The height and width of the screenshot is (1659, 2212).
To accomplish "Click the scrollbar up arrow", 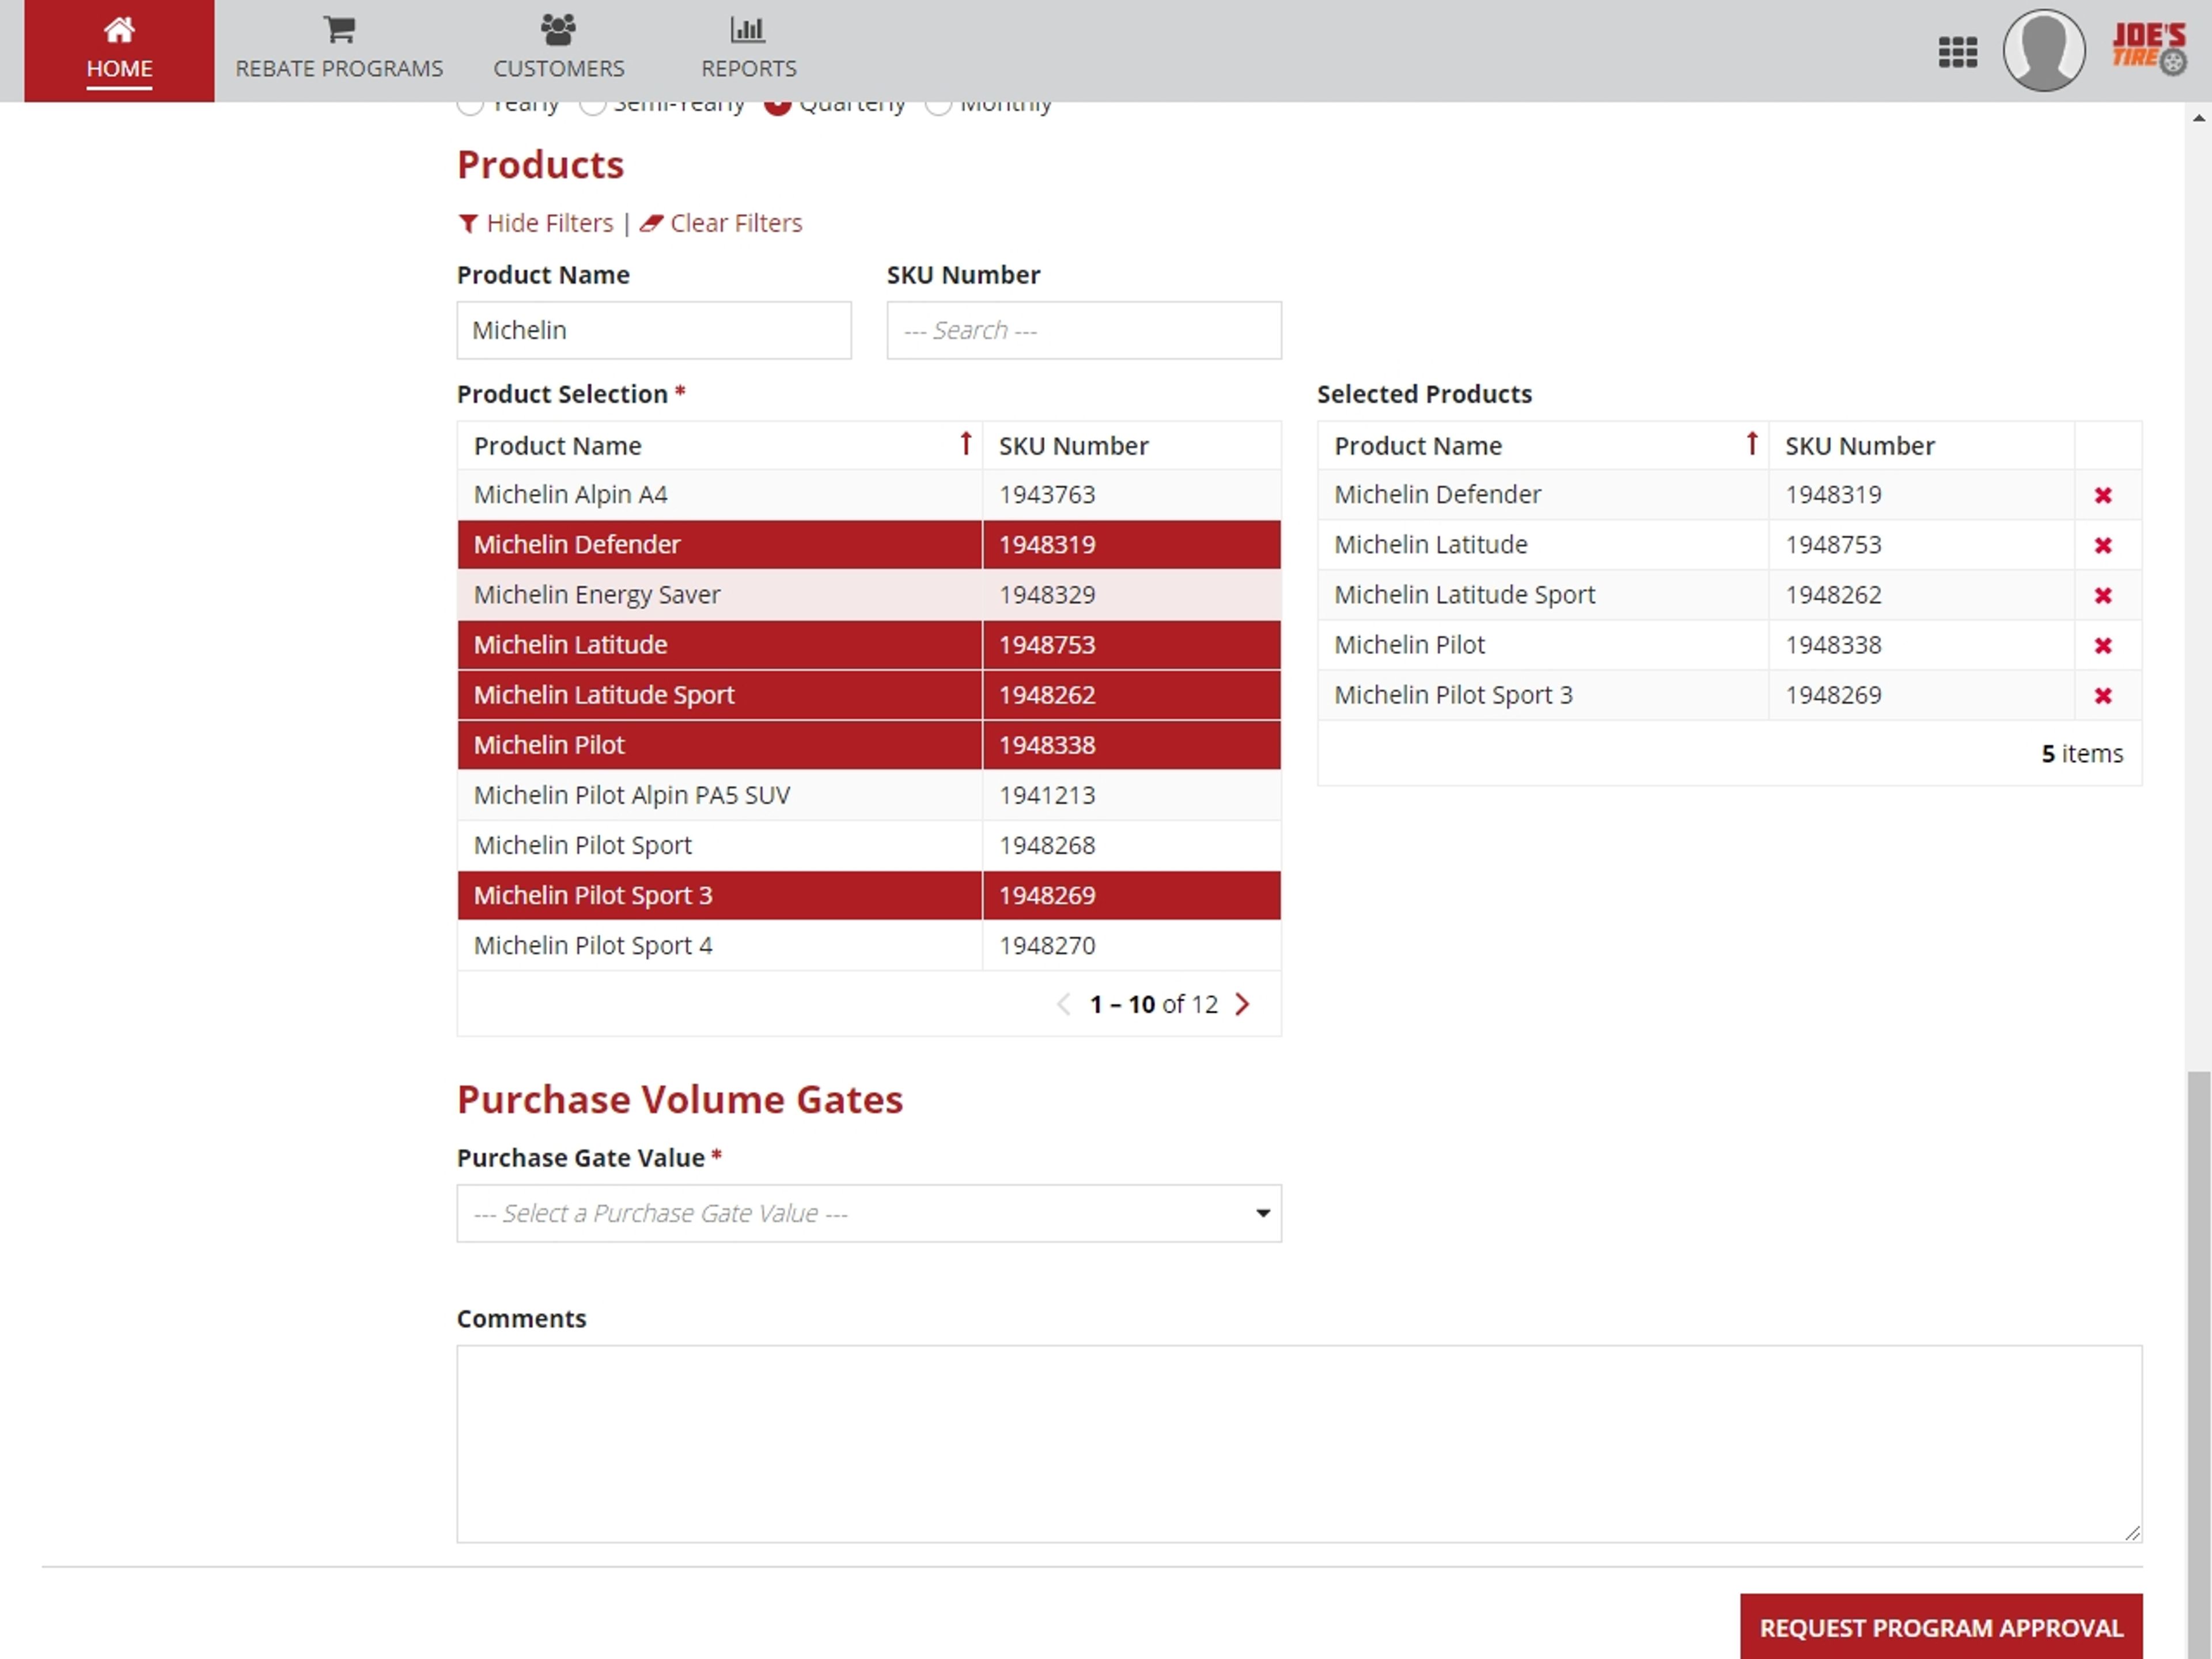I will 2198,117.
